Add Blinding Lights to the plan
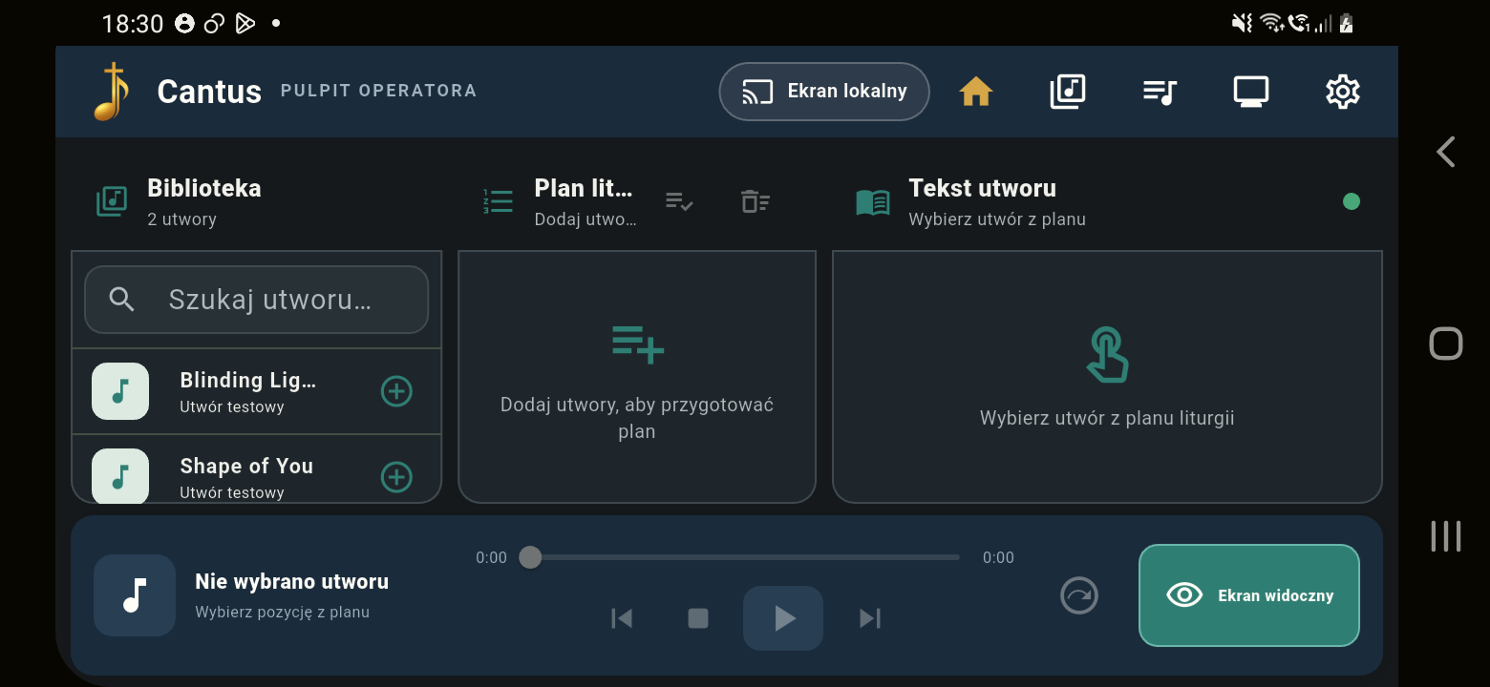The height and width of the screenshot is (687, 1490). click(396, 391)
